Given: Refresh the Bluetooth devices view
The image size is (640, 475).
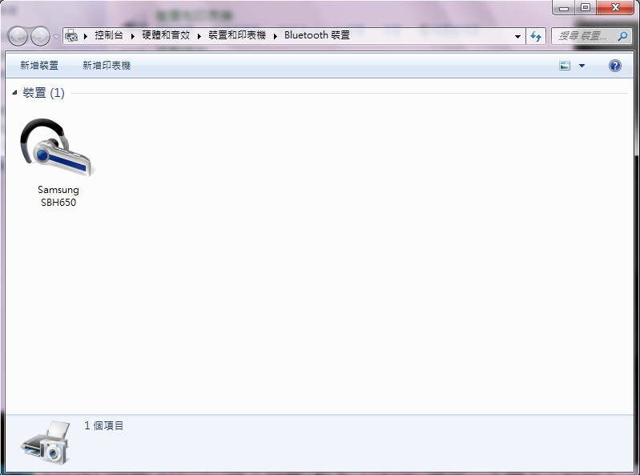Looking at the screenshot, I should pos(536,36).
